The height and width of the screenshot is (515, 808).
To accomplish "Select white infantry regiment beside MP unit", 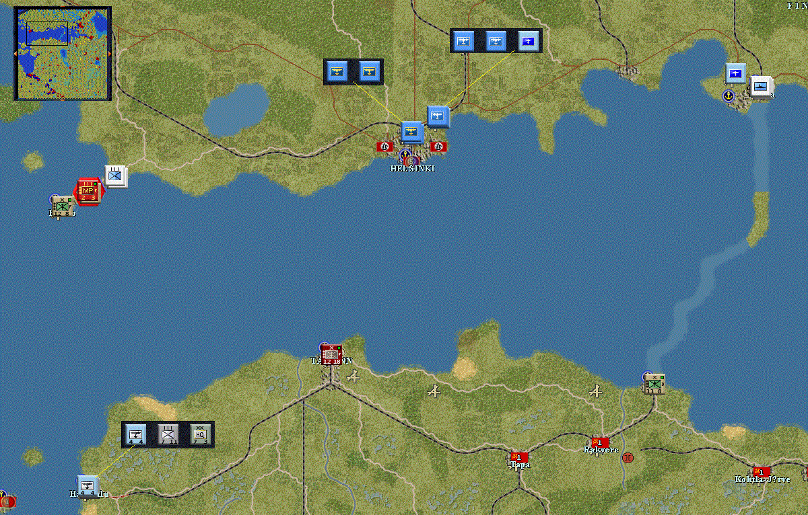I will click(x=116, y=176).
